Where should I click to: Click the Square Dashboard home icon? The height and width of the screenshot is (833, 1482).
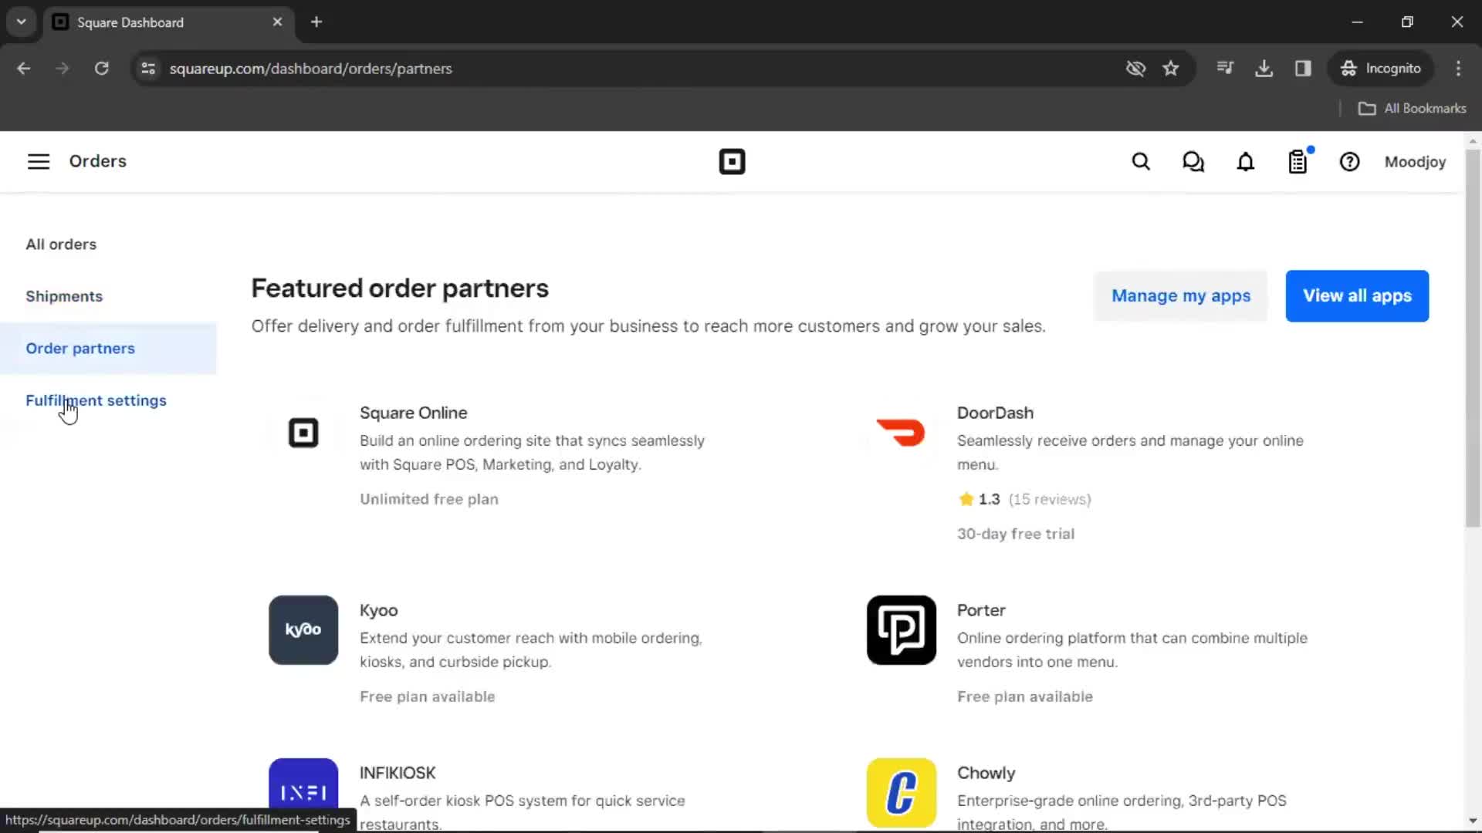pyautogui.click(x=732, y=162)
